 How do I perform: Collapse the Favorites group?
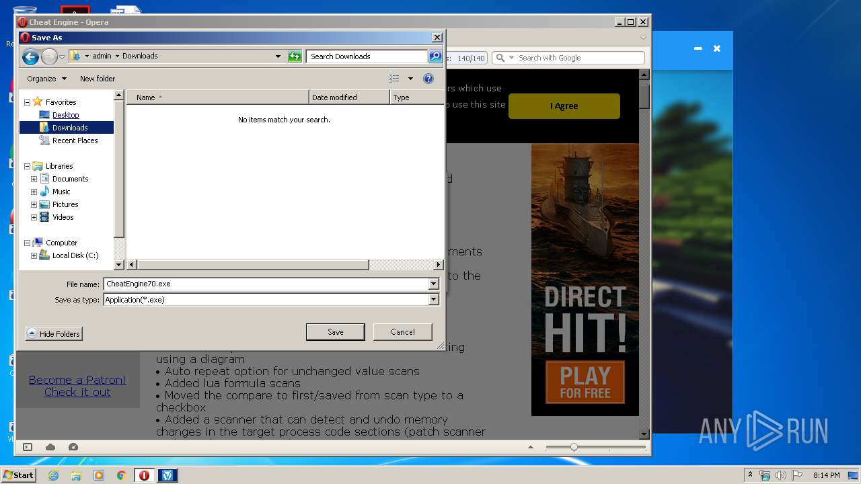(x=27, y=102)
